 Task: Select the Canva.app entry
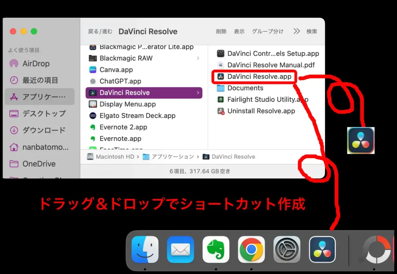coord(116,70)
